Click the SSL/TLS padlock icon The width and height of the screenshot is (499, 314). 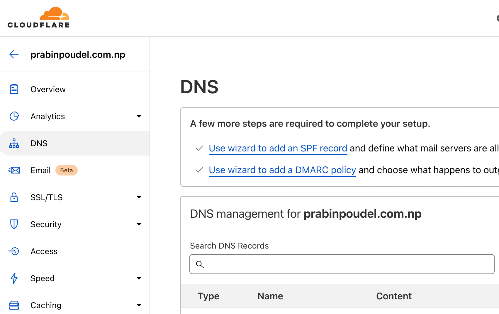coord(14,197)
